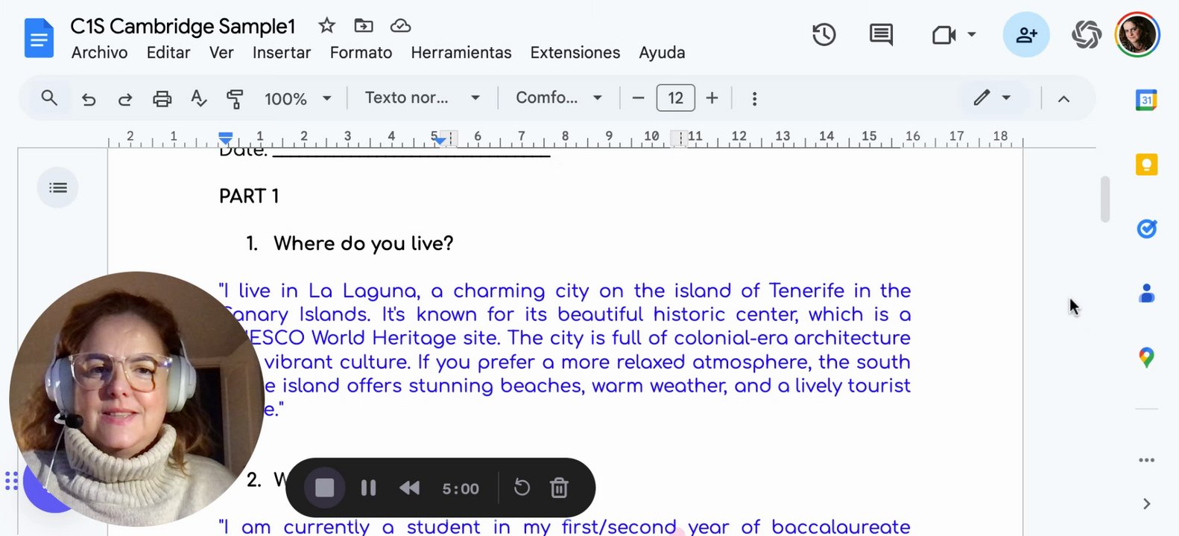Screen dimensions: 1179x536
Task: Open the Comfortaa font dropdown
Action: pos(558,98)
